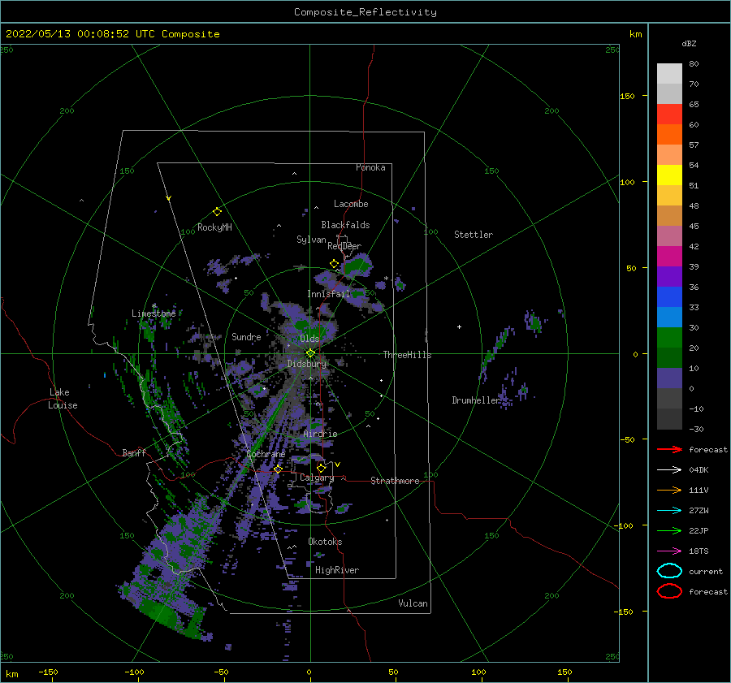Screen dimensions: 731x683
Task: Select the 65 dBZ red color swatch
Action: (x=669, y=115)
